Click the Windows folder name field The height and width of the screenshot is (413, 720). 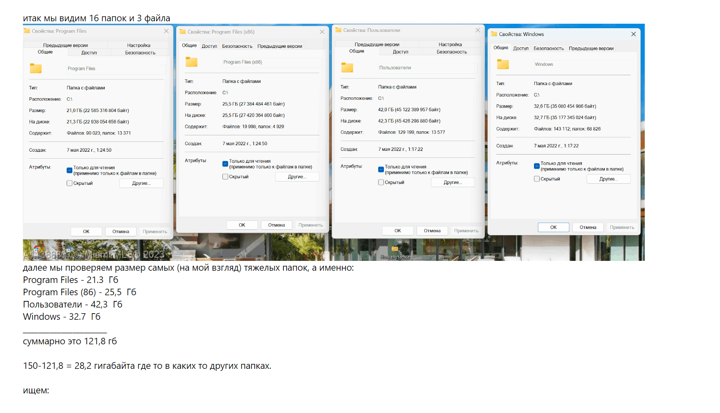tap(583, 65)
